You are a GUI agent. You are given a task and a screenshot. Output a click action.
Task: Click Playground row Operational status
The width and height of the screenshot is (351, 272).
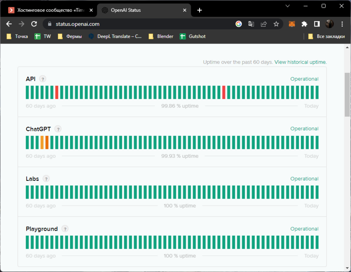[x=304, y=229]
